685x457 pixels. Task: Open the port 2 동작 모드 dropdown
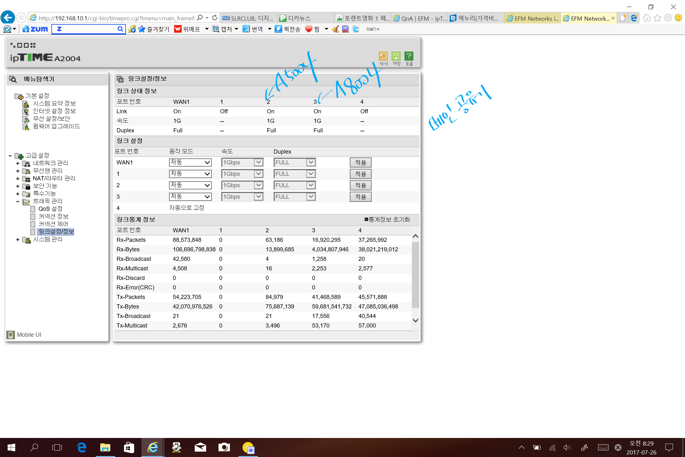pyautogui.click(x=190, y=185)
